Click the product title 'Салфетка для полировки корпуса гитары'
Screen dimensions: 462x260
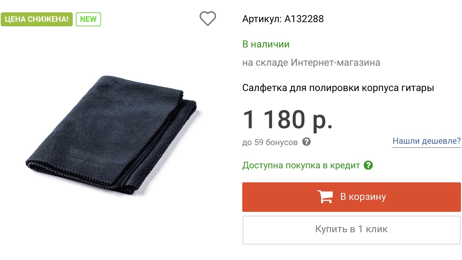click(338, 88)
